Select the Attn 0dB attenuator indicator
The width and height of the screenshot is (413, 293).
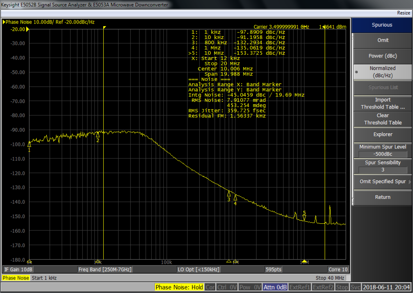(x=275, y=287)
